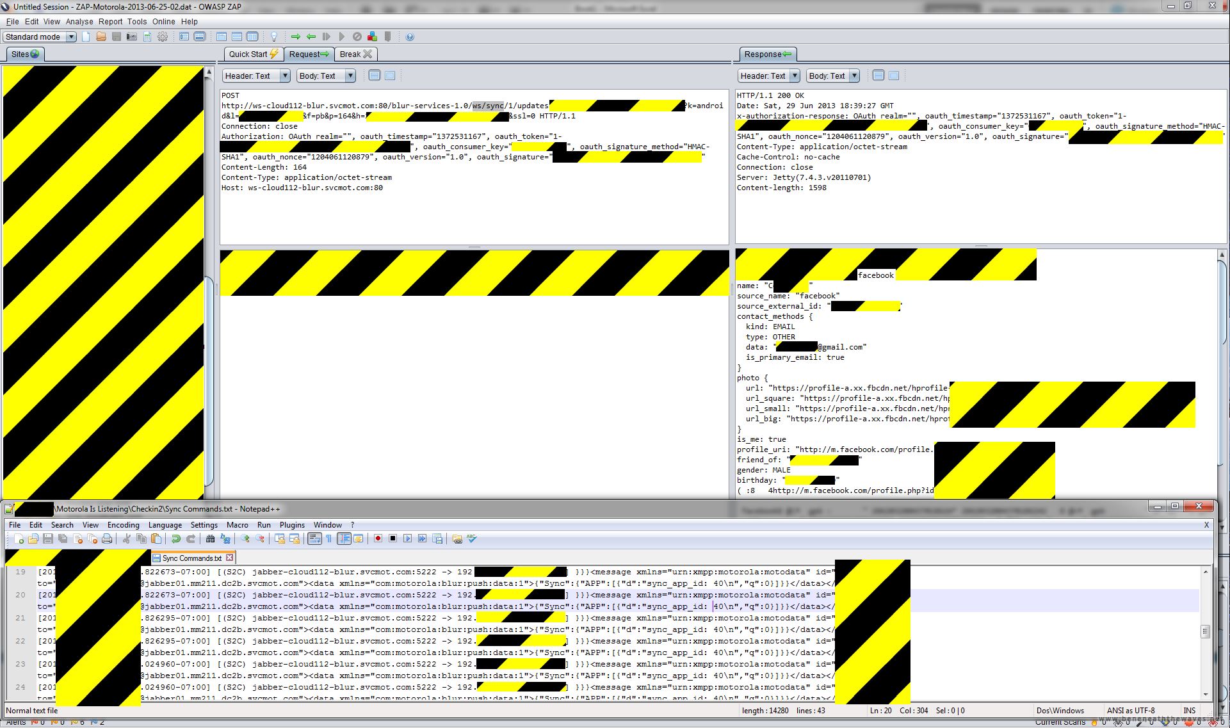Select Response tab
Viewport: 1230px width, 728px height.
pos(768,54)
